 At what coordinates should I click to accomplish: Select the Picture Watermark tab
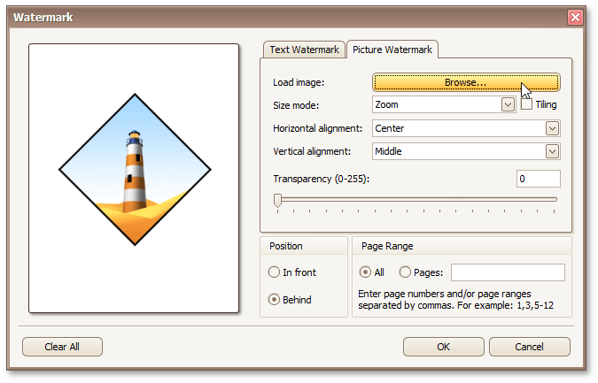point(392,50)
